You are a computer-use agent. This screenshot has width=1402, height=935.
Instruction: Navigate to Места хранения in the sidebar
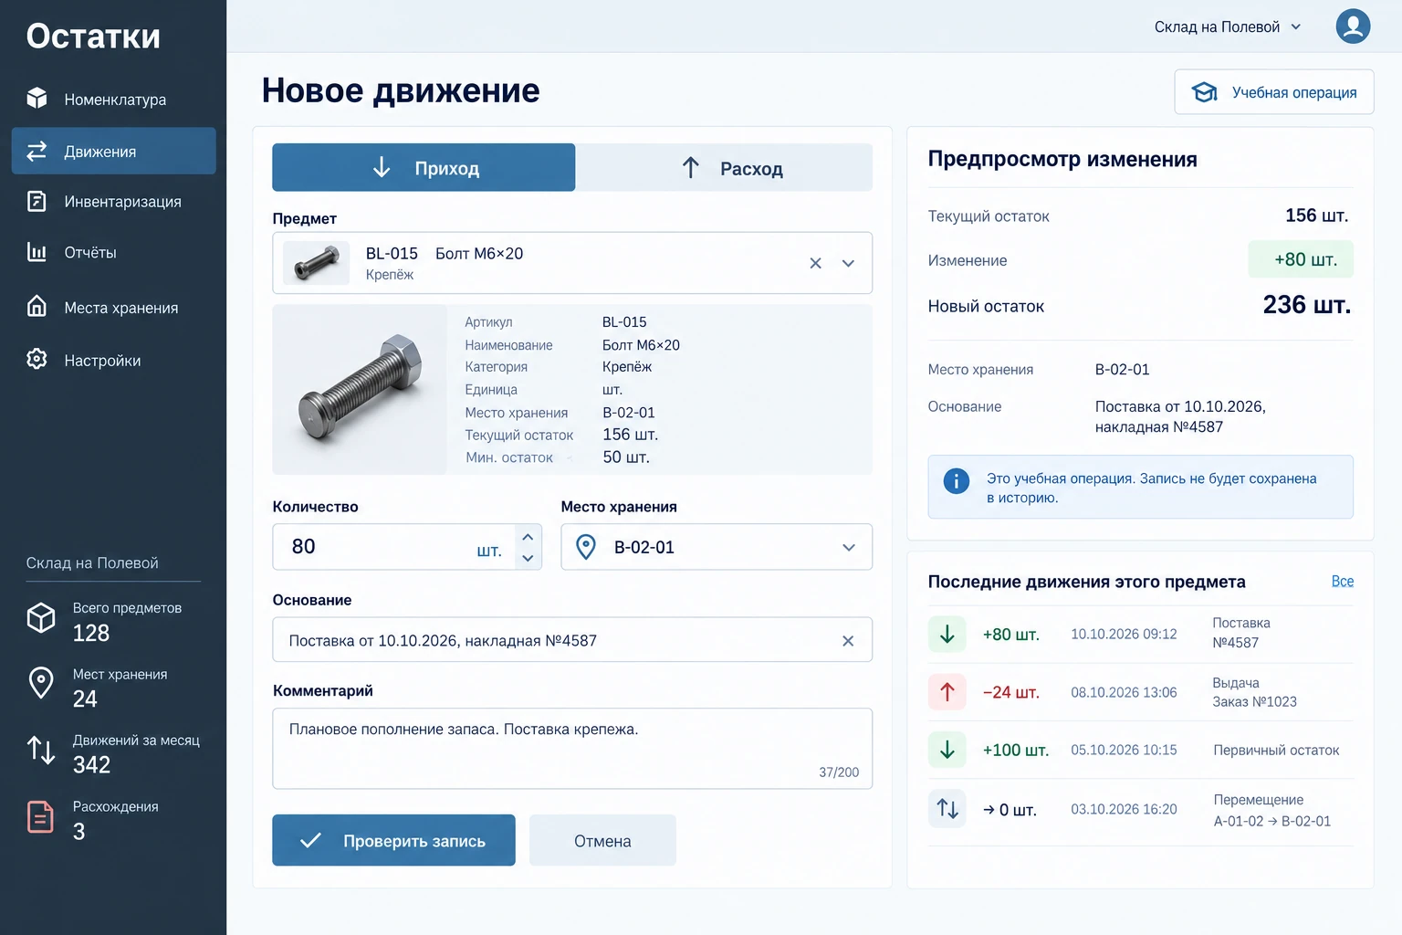[113, 308]
